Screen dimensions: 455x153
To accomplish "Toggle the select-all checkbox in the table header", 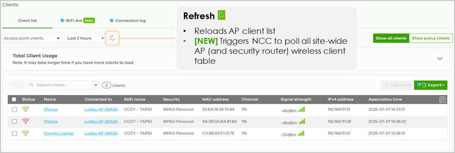I will [x=14, y=99].
